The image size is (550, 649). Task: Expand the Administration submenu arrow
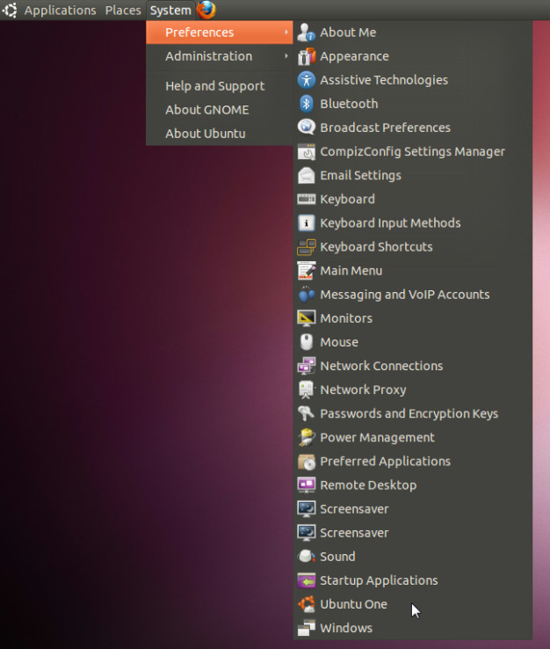[286, 56]
